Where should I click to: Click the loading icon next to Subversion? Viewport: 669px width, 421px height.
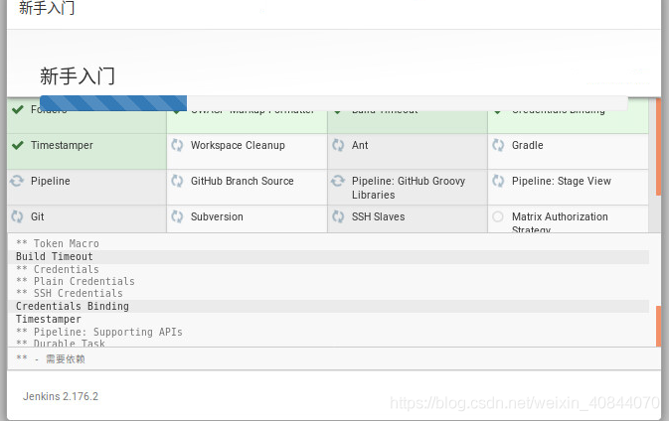pyautogui.click(x=177, y=216)
